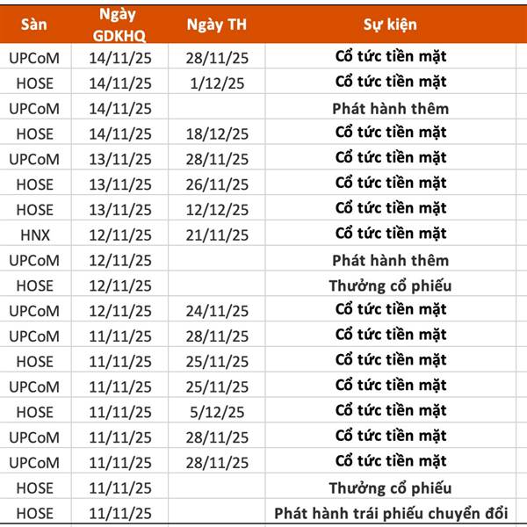The width and height of the screenshot is (527, 527).
Task: Click "Thưởng cổ phiếu" in the 11/11/25 row
Action: 391,487
